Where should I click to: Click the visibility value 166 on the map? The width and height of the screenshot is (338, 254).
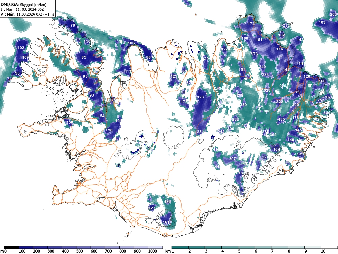point(322,81)
